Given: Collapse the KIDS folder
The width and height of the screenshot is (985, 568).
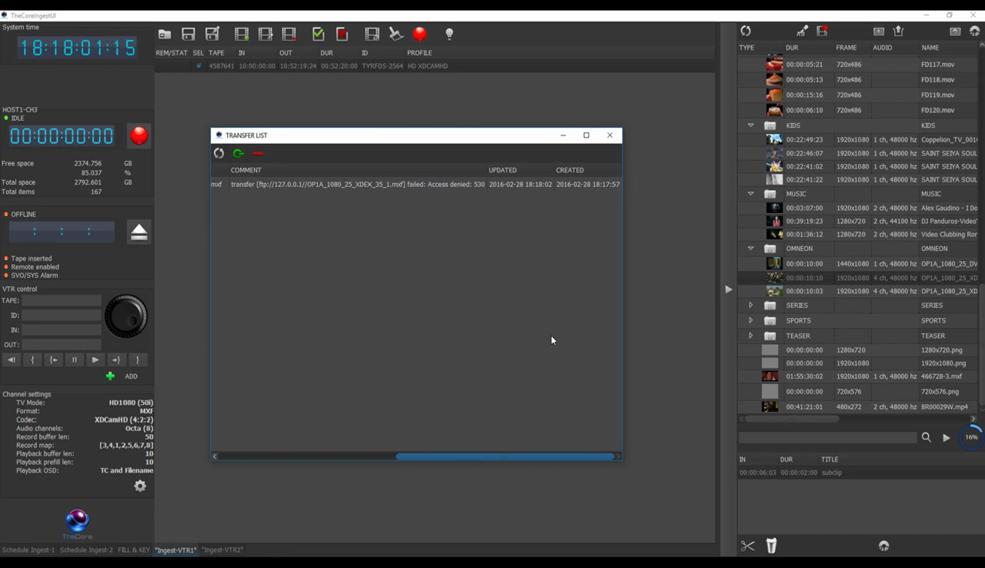Looking at the screenshot, I should 750,125.
